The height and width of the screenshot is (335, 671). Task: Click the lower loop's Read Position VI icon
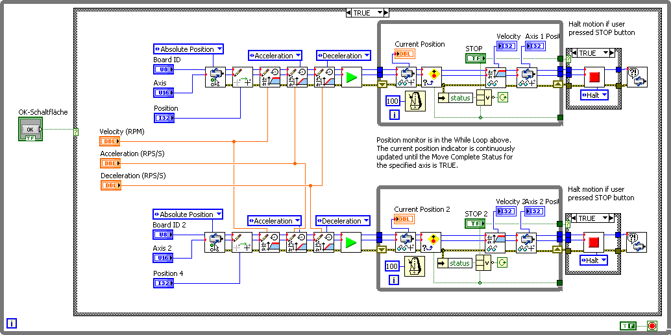click(x=405, y=243)
